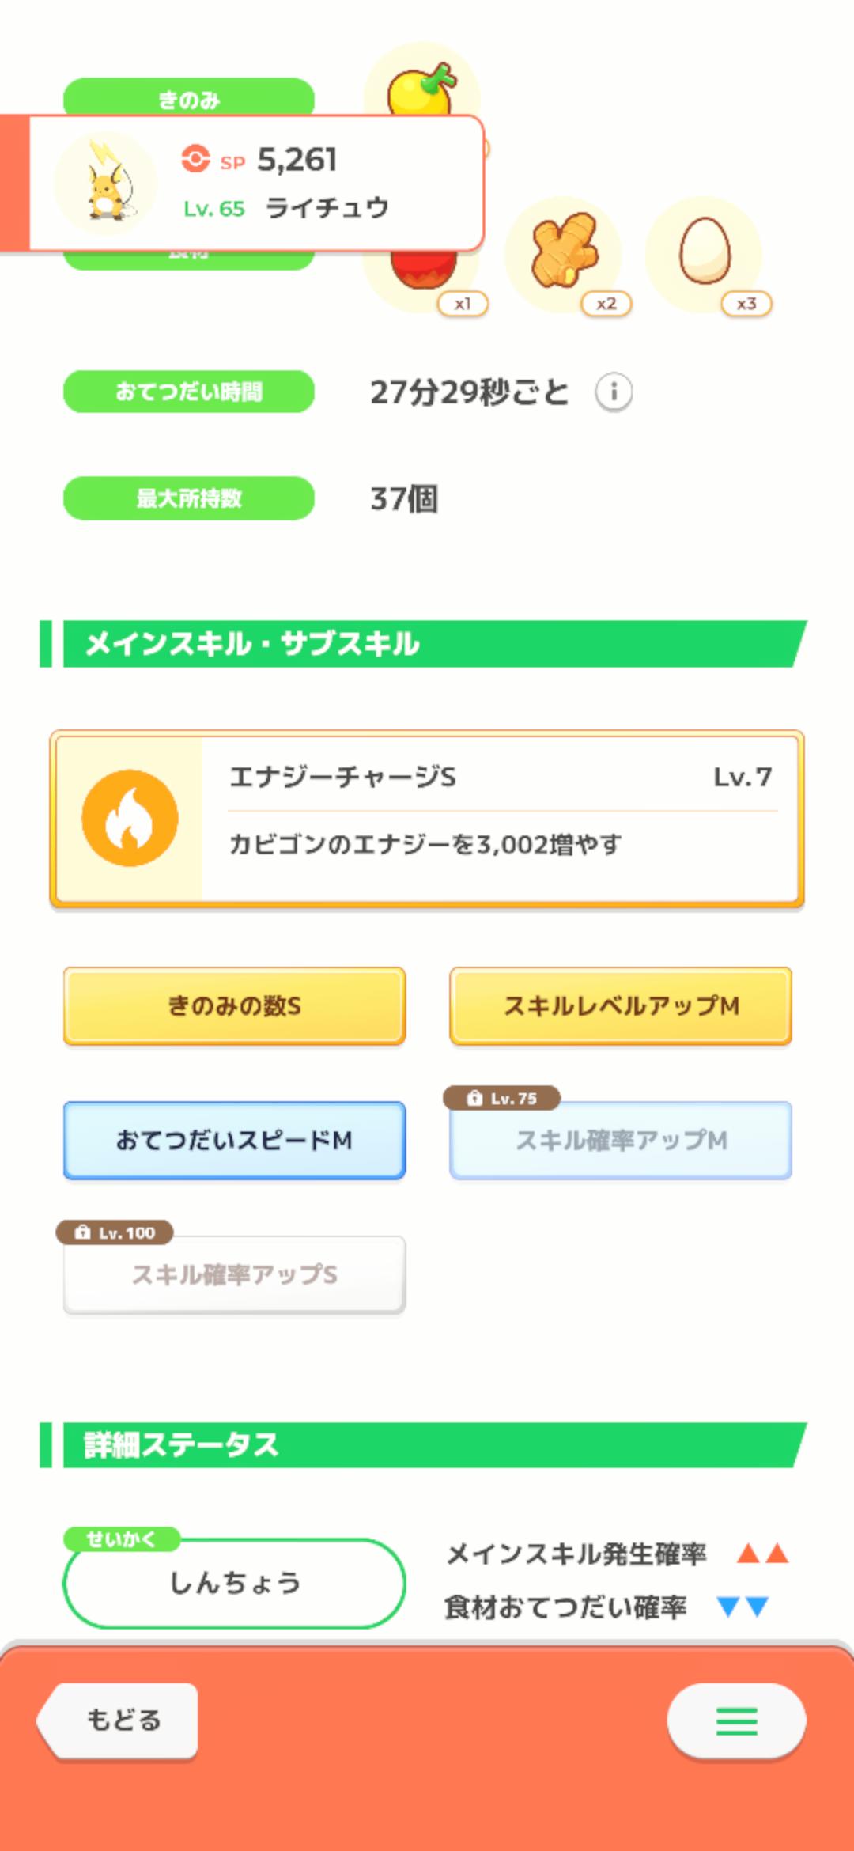Tap the 詳細ステータス section header
Viewport: 854px width, 1851px height.
tap(427, 1445)
